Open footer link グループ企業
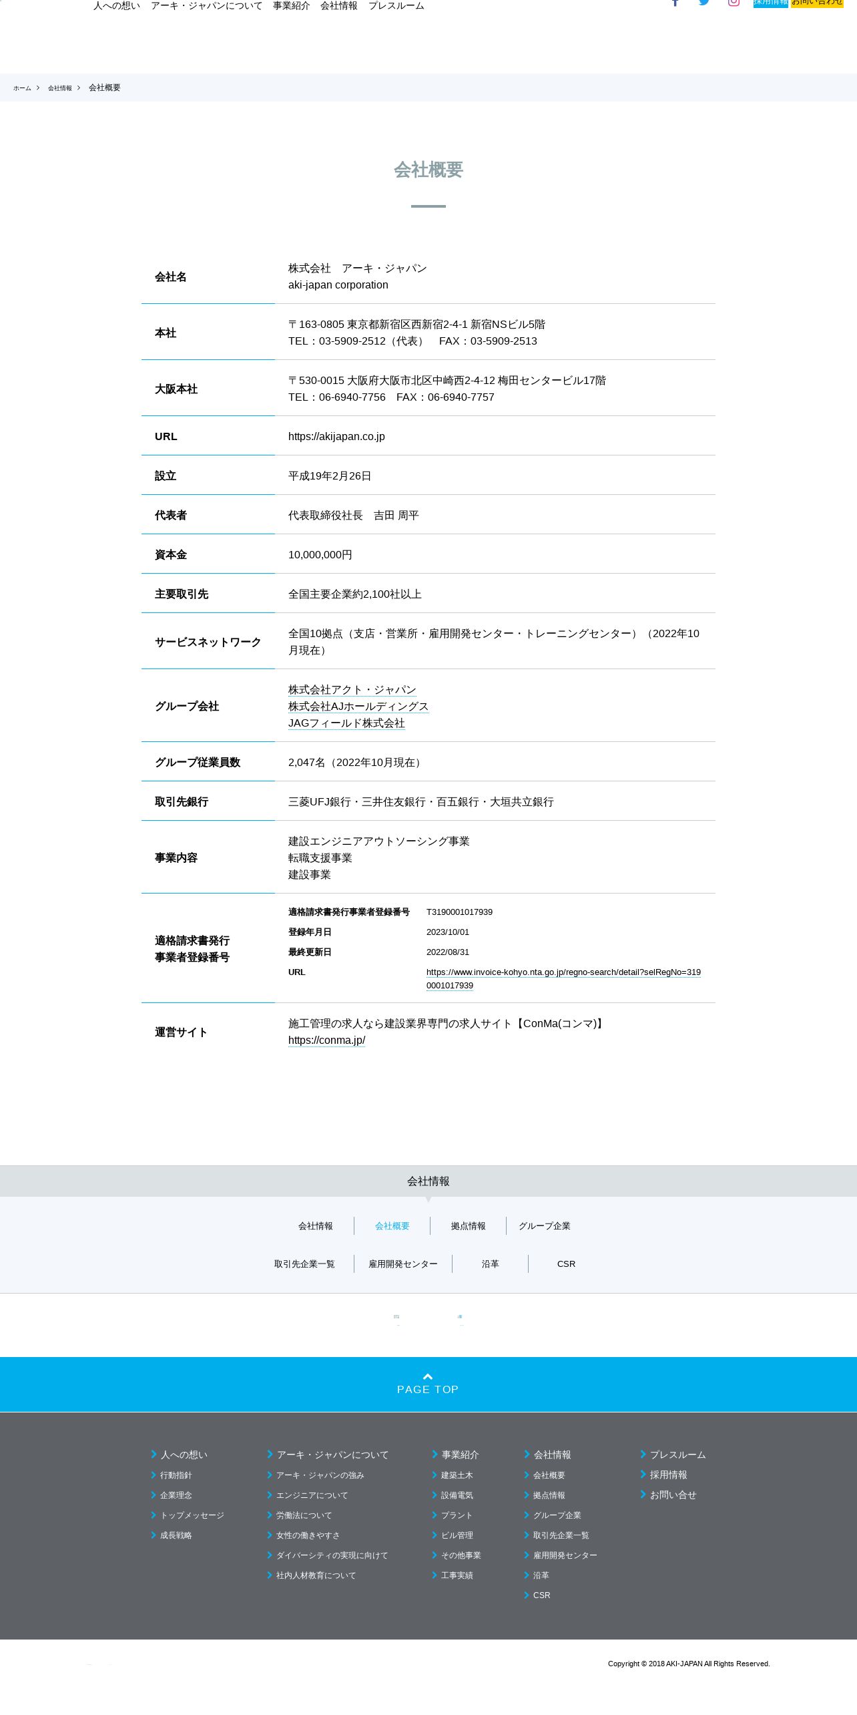The height and width of the screenshot is (1715, 857). (x=557, y=1515)
